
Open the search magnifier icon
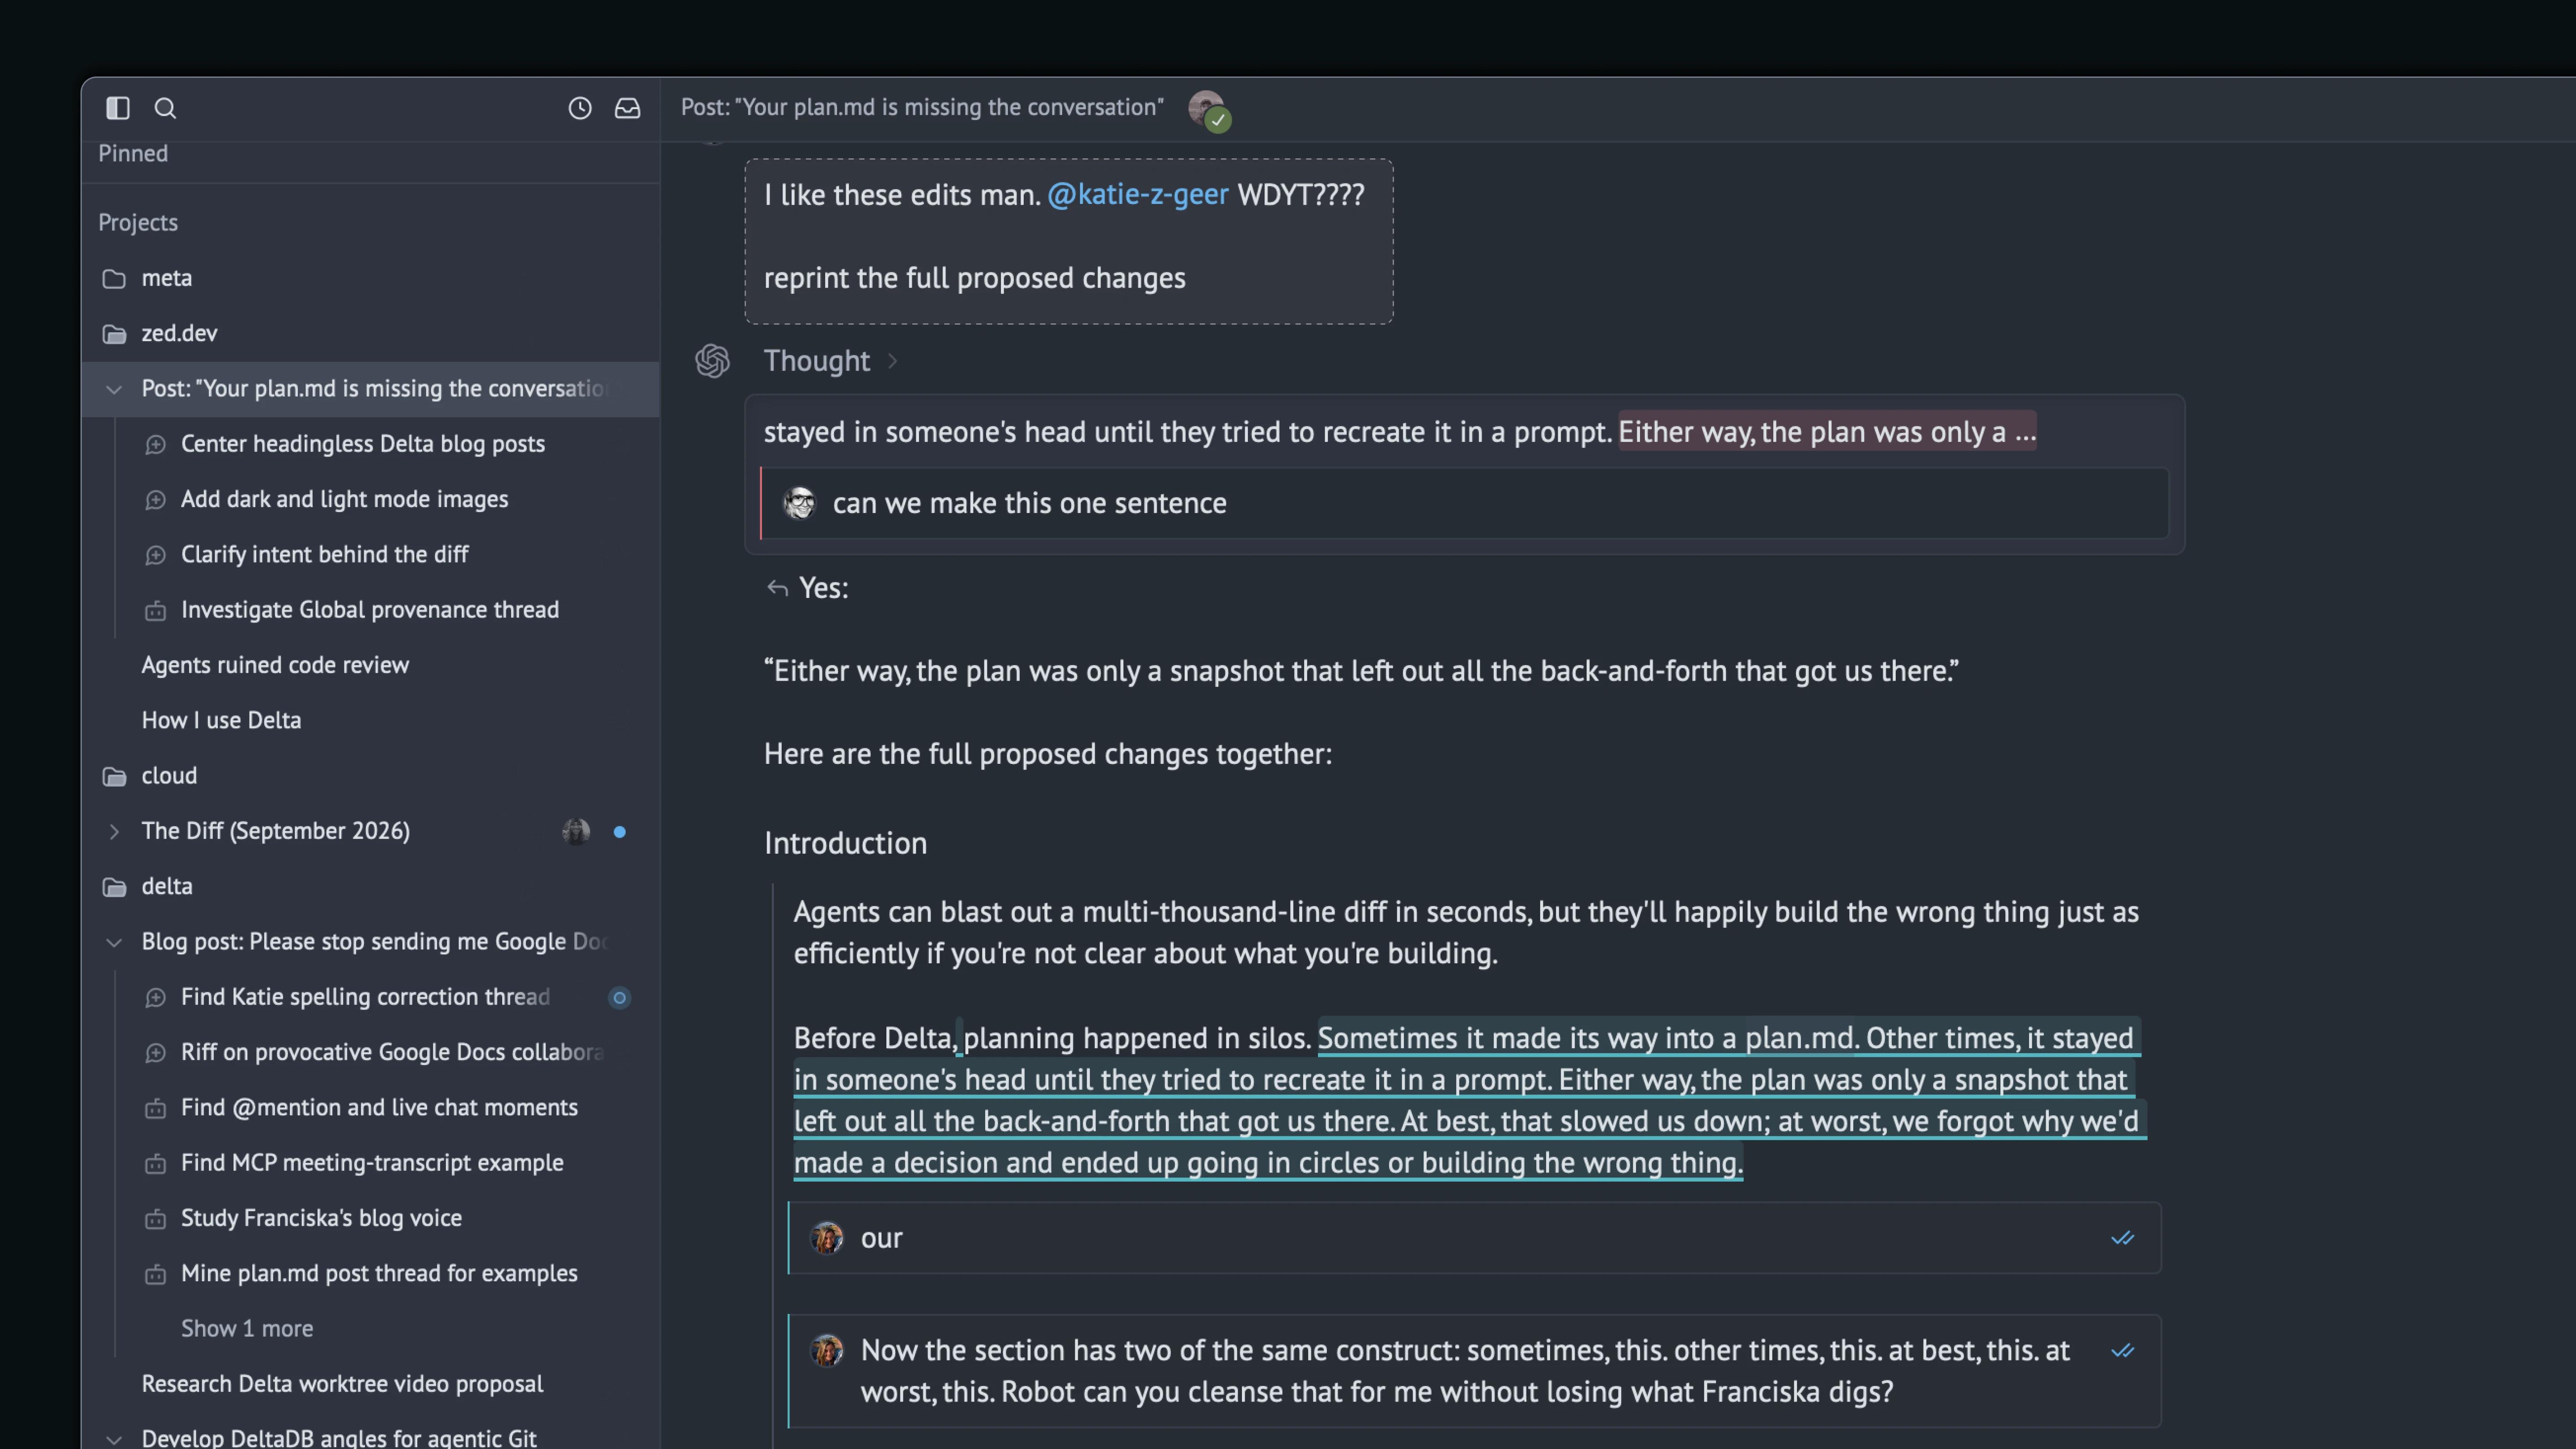pos(165,108)
